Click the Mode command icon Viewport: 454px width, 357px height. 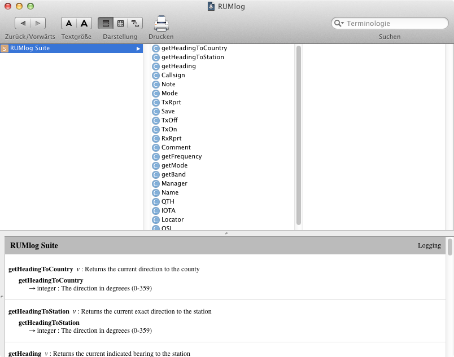coord(156,94)
